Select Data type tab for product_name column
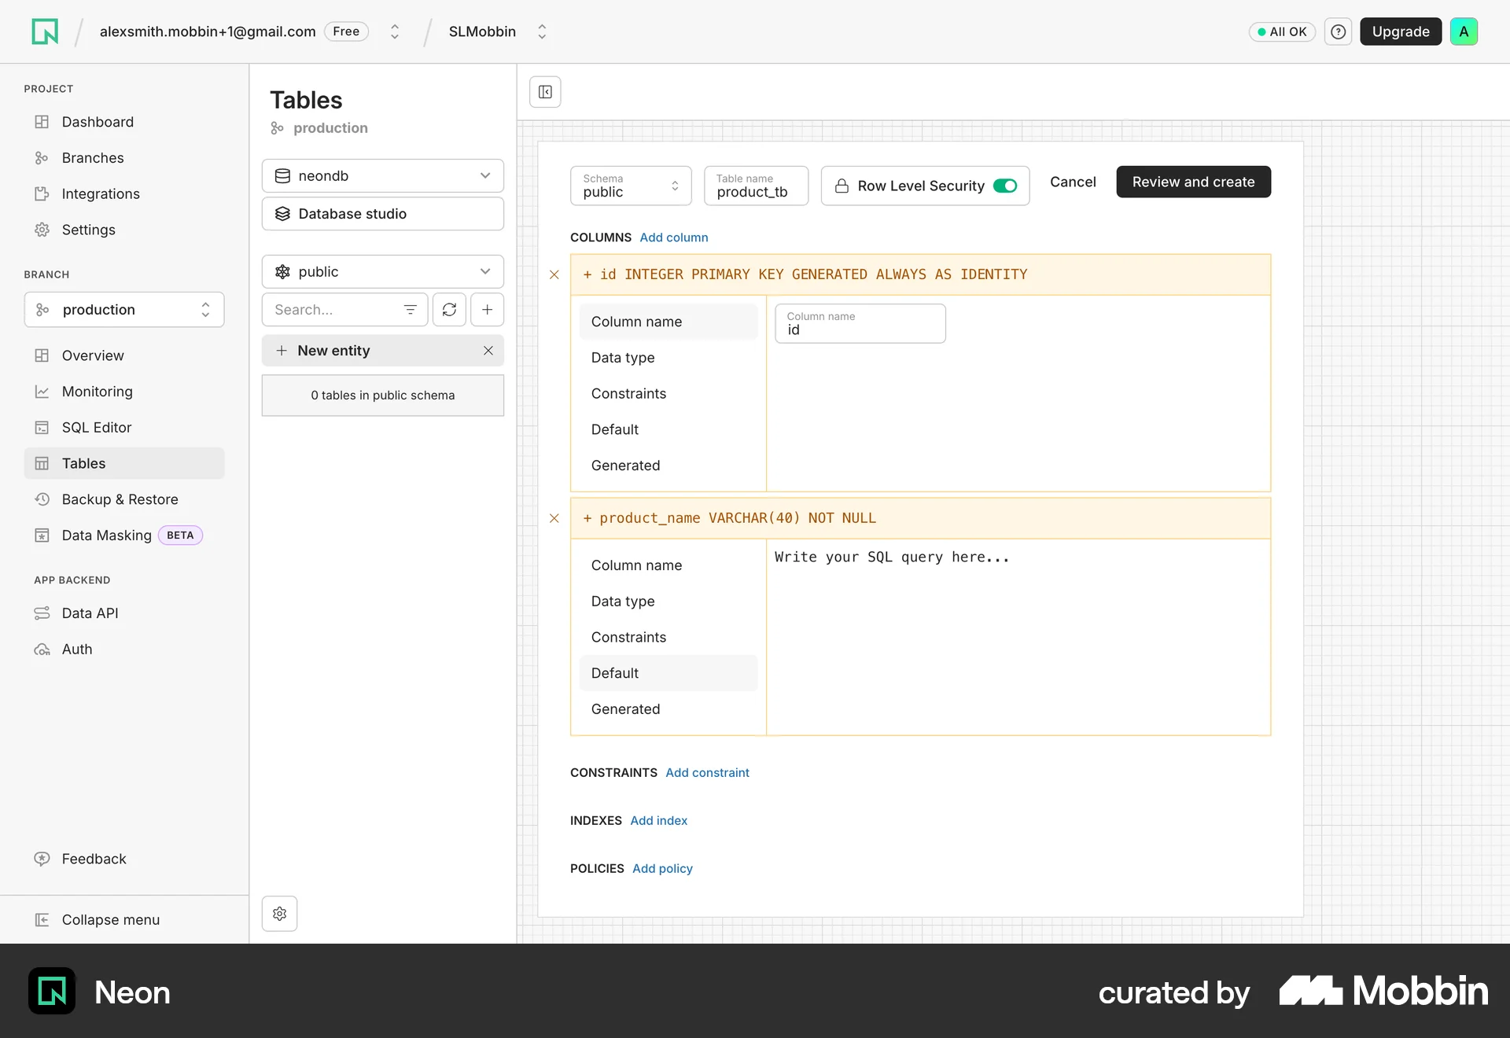Screen dimensions: 1510x1038 pos(668,602)
